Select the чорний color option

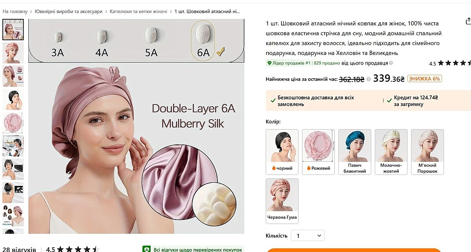[282, 152]
